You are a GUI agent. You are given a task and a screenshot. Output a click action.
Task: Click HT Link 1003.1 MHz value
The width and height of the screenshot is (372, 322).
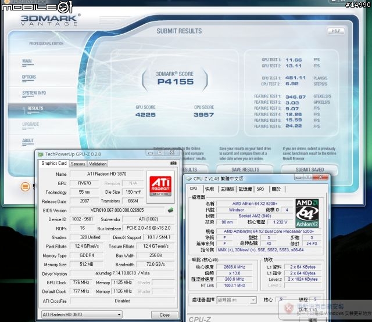coord(234,285)
